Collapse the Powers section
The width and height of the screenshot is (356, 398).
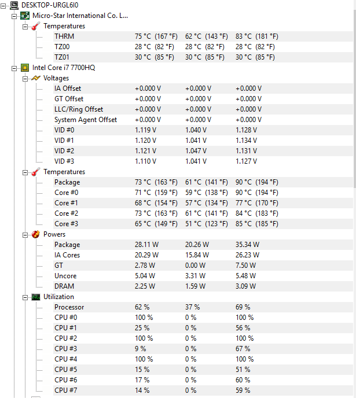(x=25, y=234)
